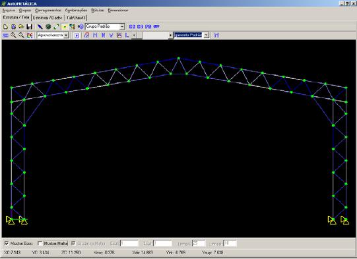Click the blue H icon at toolbar end

[x=216, y=35]
